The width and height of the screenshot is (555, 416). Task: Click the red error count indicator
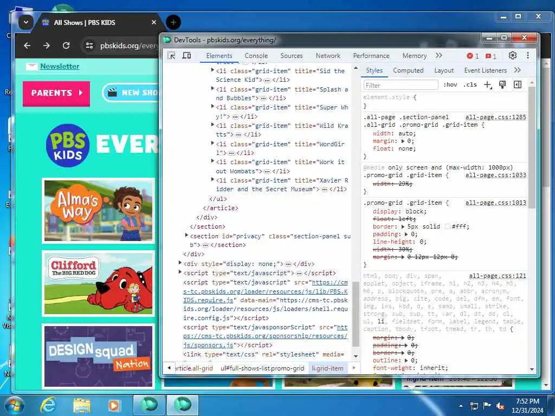(x=473, y=56)
